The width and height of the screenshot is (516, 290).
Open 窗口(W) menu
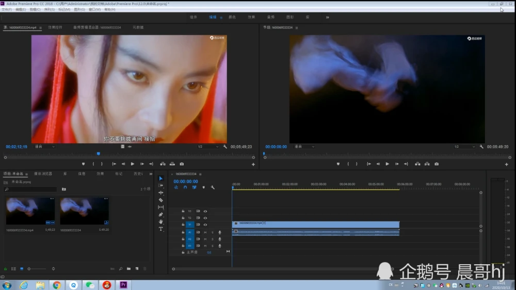95,9
